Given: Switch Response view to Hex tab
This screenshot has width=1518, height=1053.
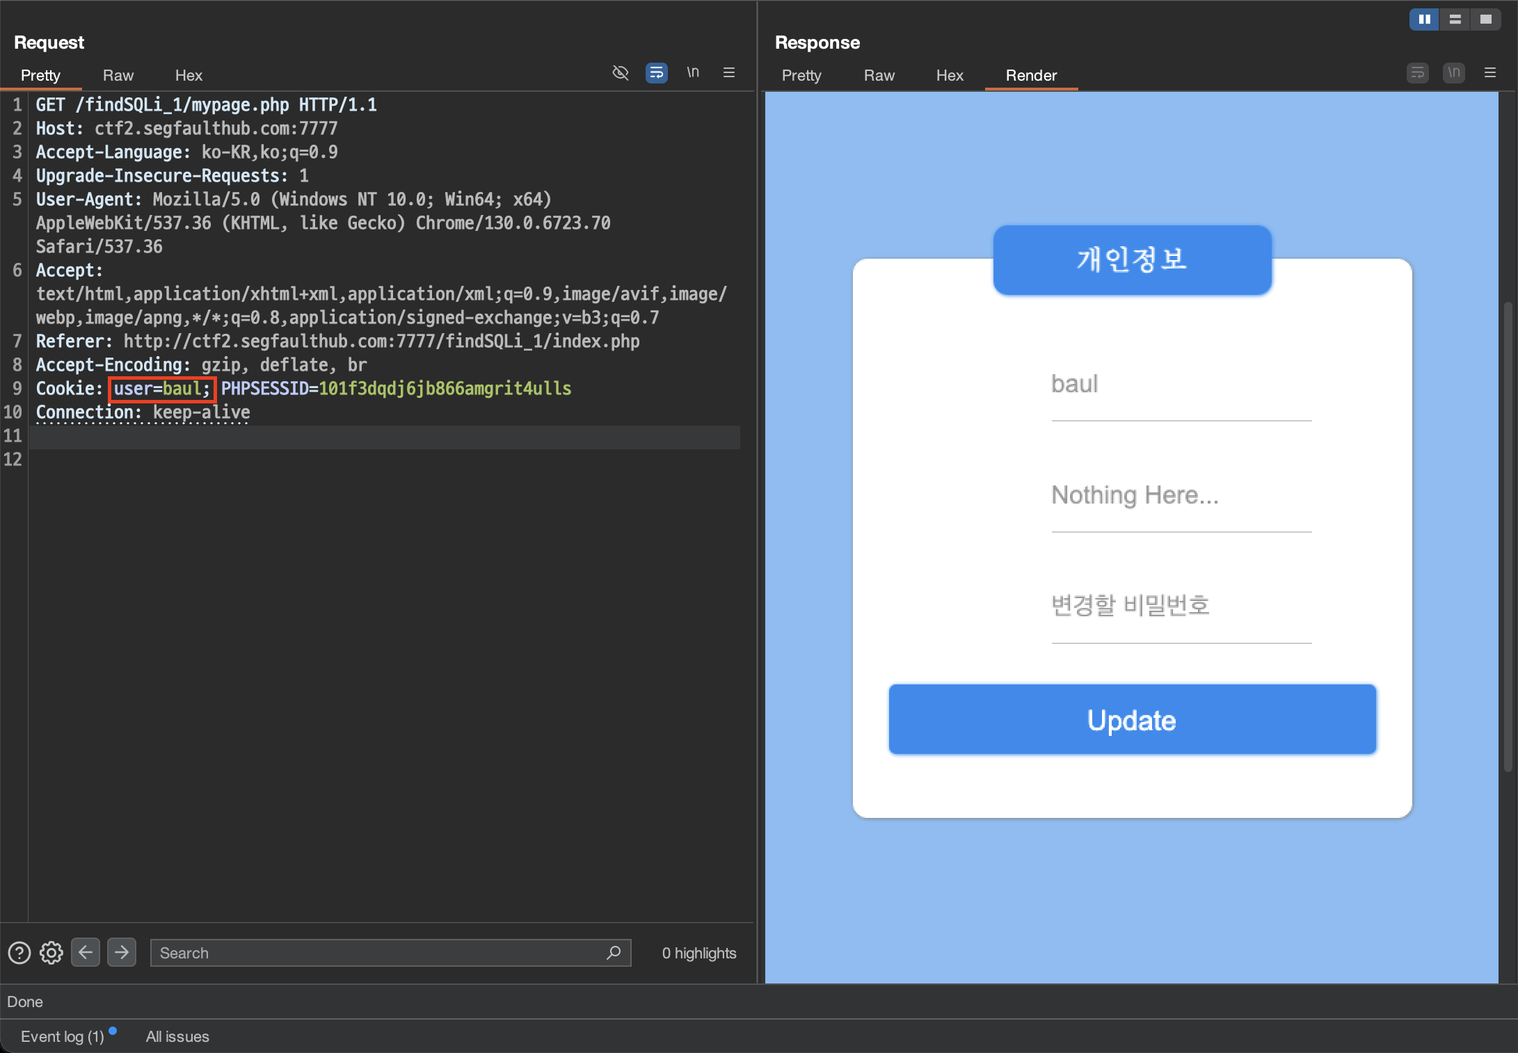Looking at the screenshot, I should click(949, 75).
